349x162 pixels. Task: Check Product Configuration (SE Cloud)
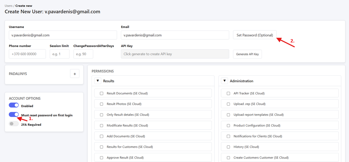pyautogui.click(x=228, y=126)
